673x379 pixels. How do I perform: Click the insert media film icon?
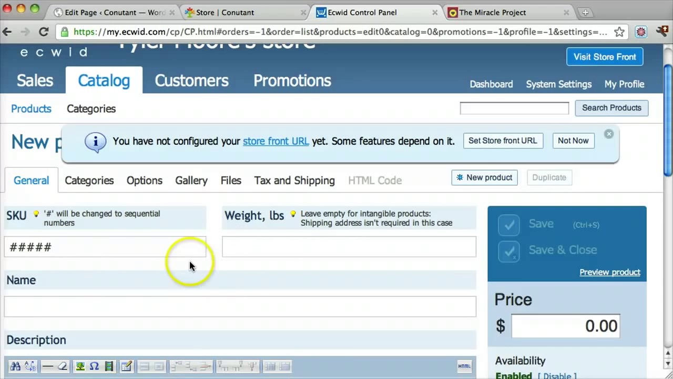pyautogui.click(x=109, y=366)
